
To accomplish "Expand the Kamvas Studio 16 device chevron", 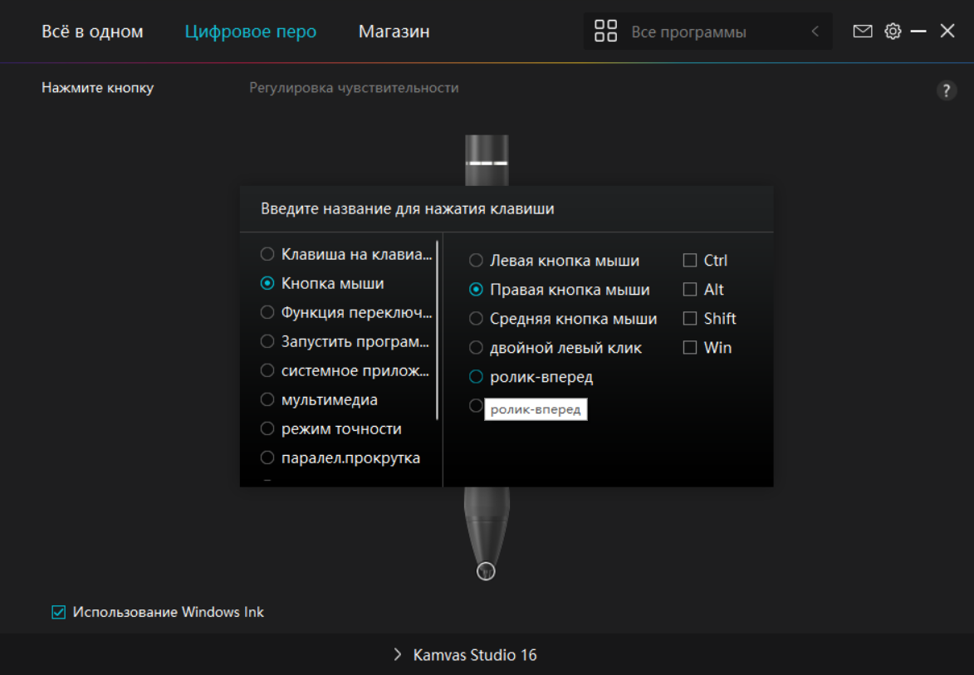I will click(398, 655).
